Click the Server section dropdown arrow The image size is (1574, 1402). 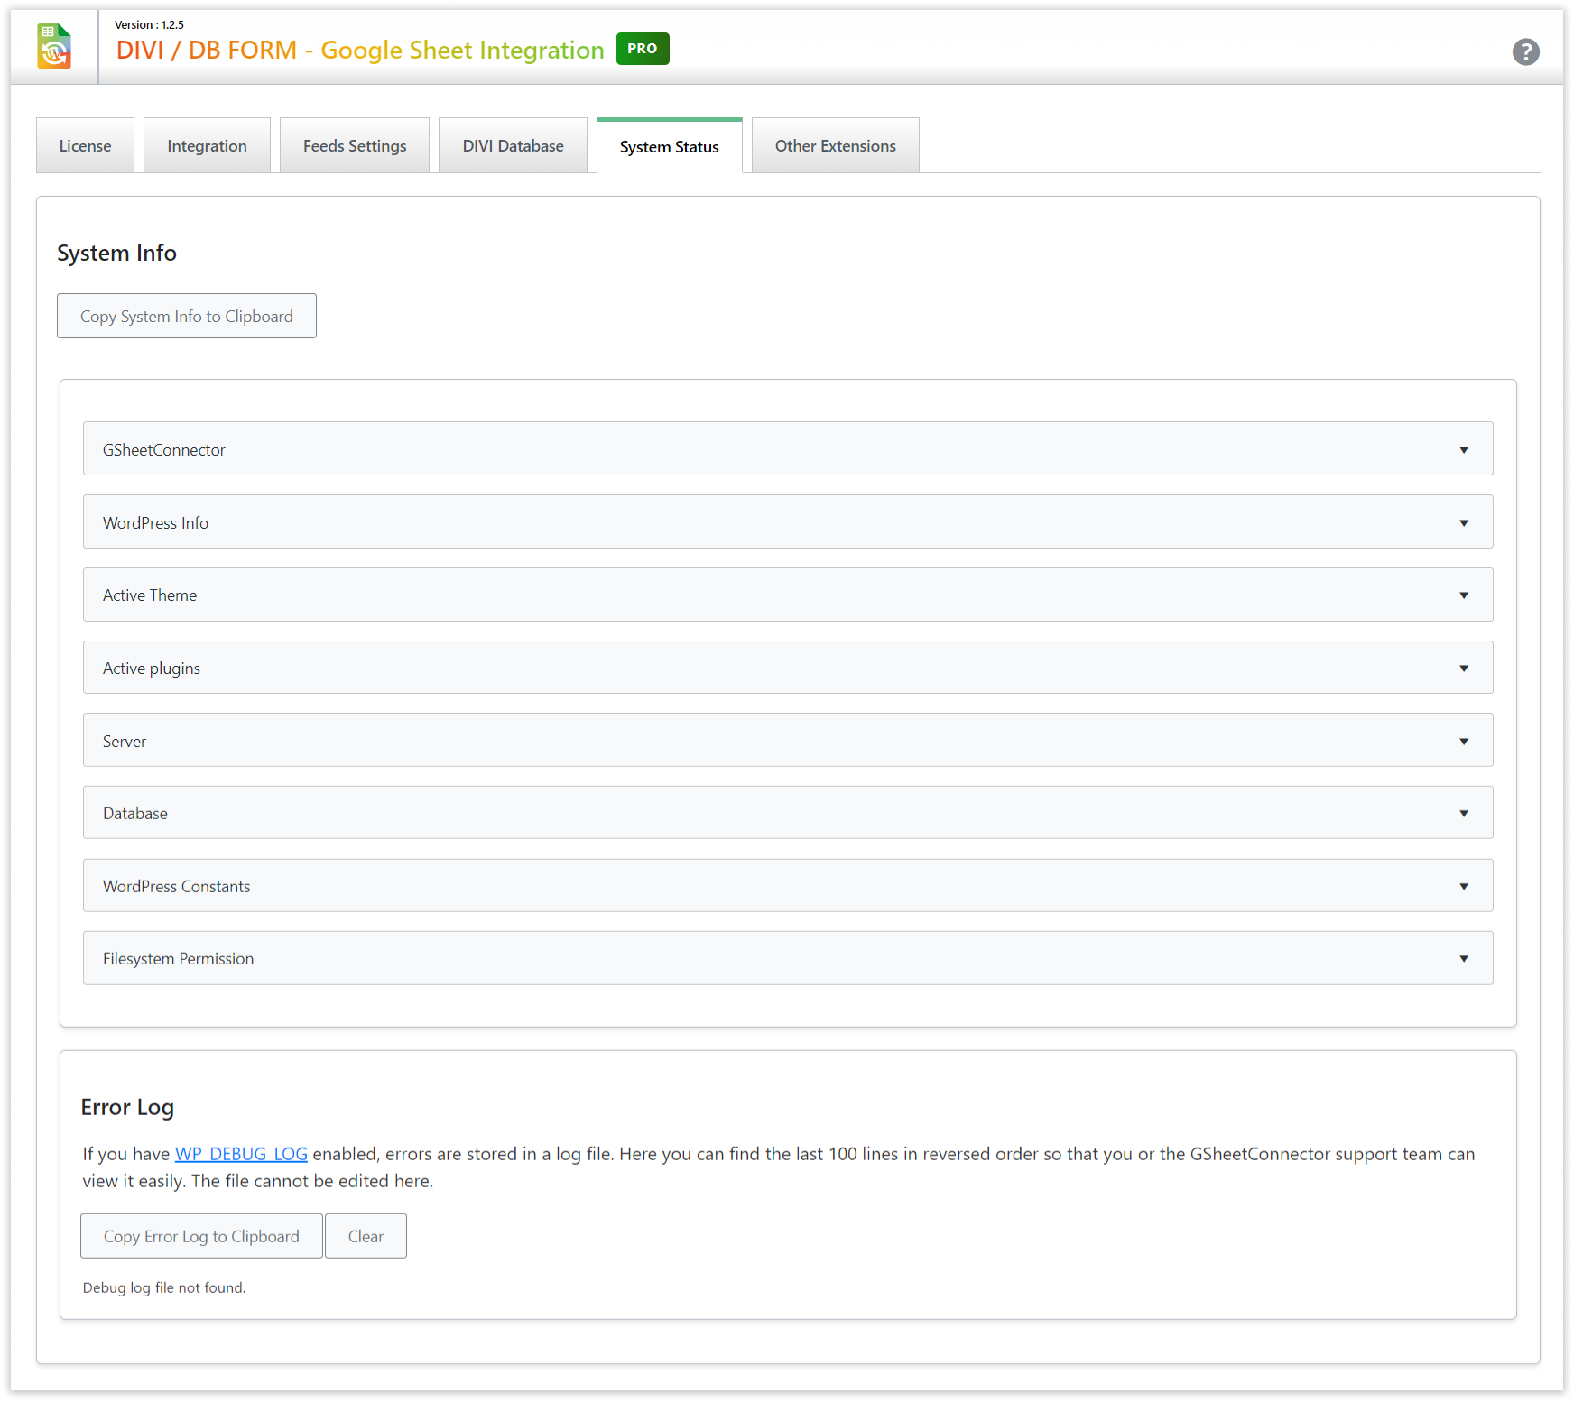coord(1463,742)
